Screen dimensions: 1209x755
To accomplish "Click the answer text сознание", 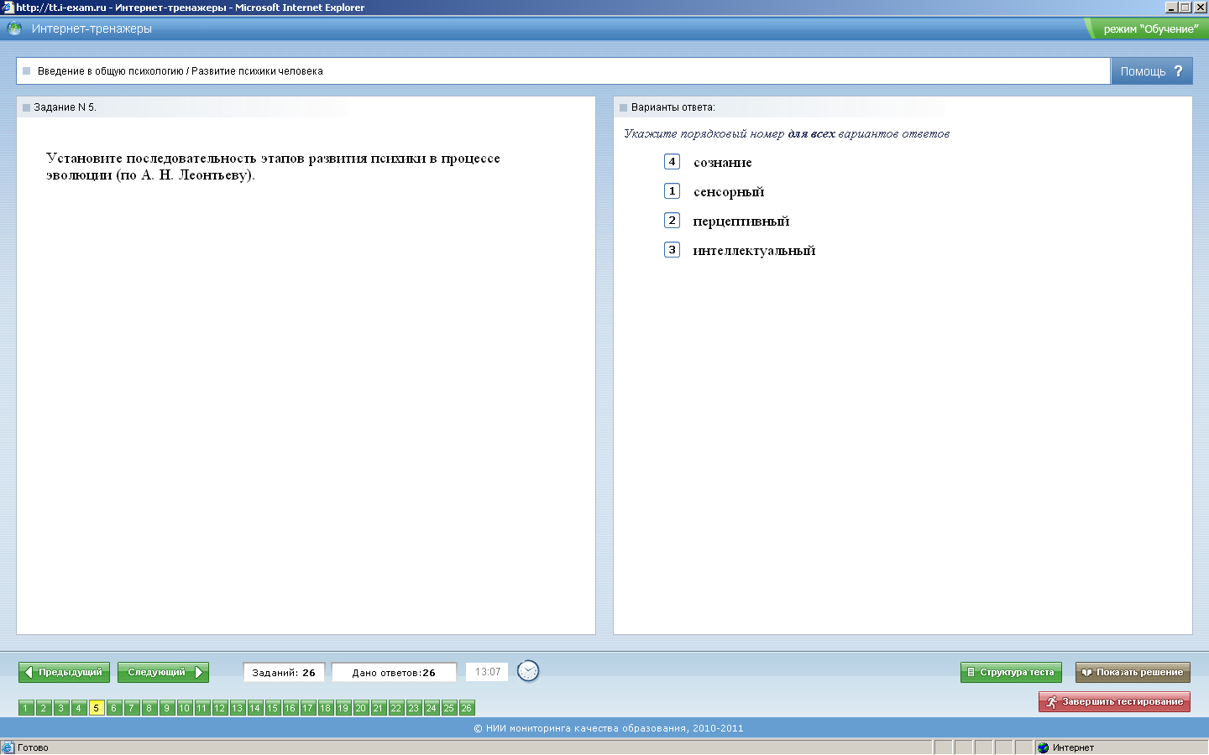I will point(723,163).
